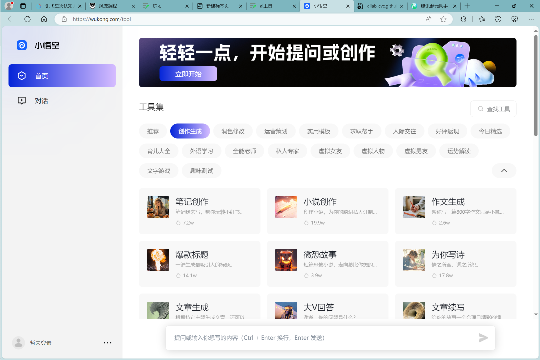The height and width of the screenshot is (360, 540).
Task: Click the site info lock icon
Action: point(64,19)
